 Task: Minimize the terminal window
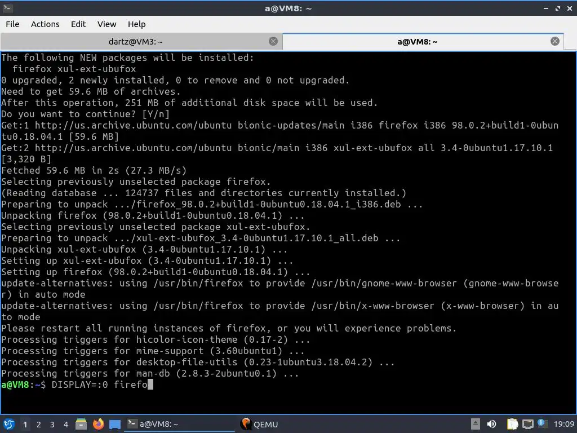(x=546, y=8)
